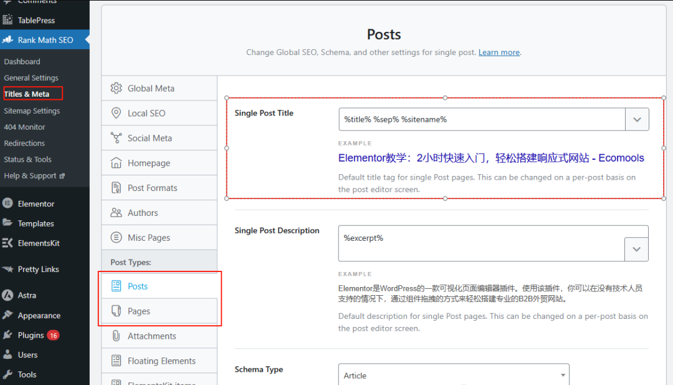673x385 pixels.
Task: Click the Homepage house icon
Action: (116, 163)
